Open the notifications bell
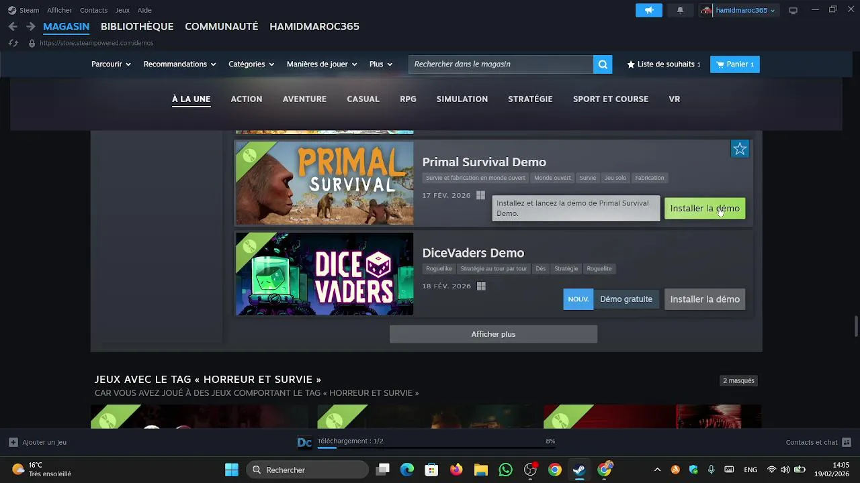 pos(680,10)
